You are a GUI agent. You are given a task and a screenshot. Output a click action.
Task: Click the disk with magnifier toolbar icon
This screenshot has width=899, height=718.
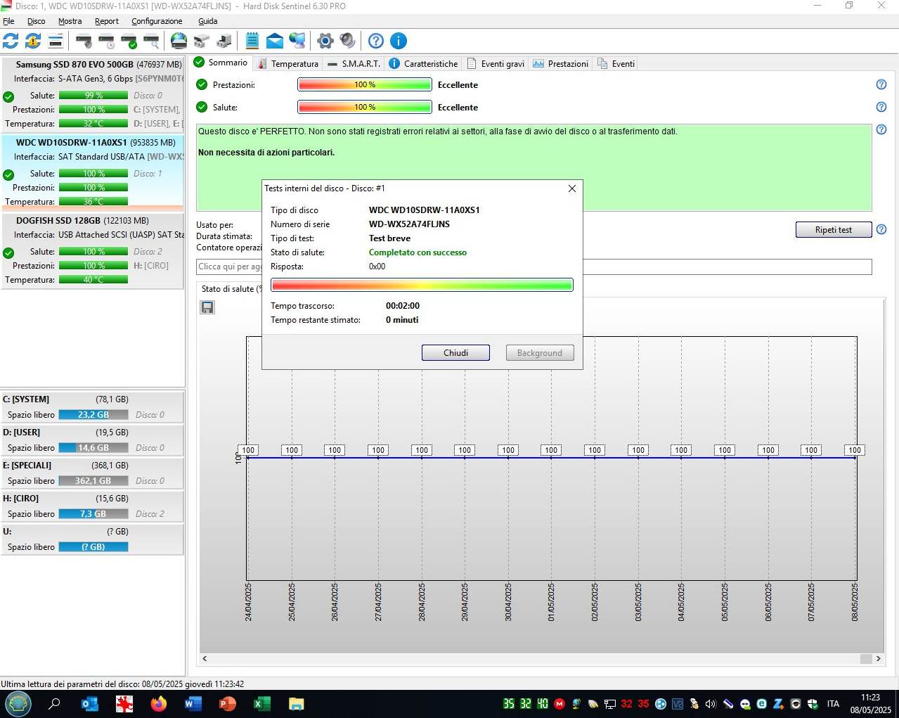[151, 41]
